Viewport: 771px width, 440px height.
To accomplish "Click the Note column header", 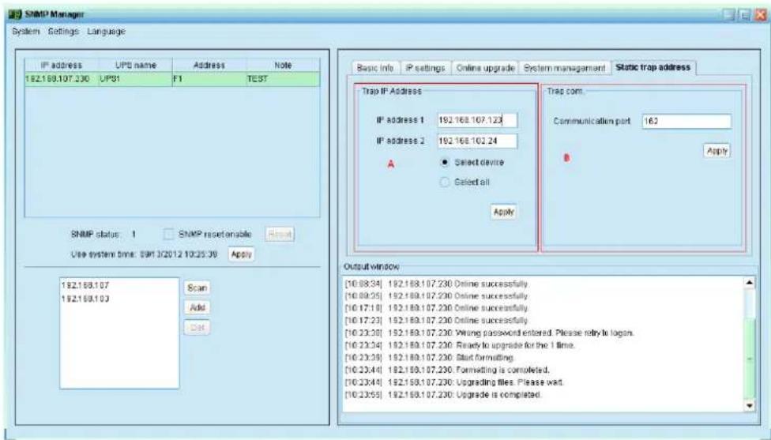I will [283, 65].
